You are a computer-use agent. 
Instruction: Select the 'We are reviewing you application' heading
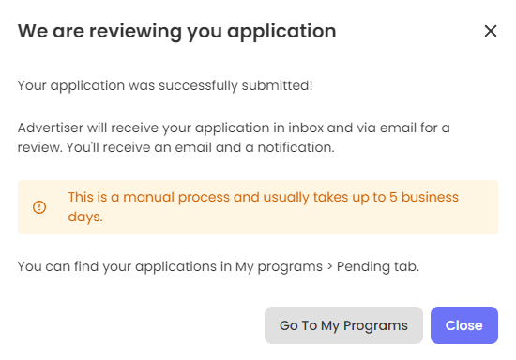[x=176, y=32]
